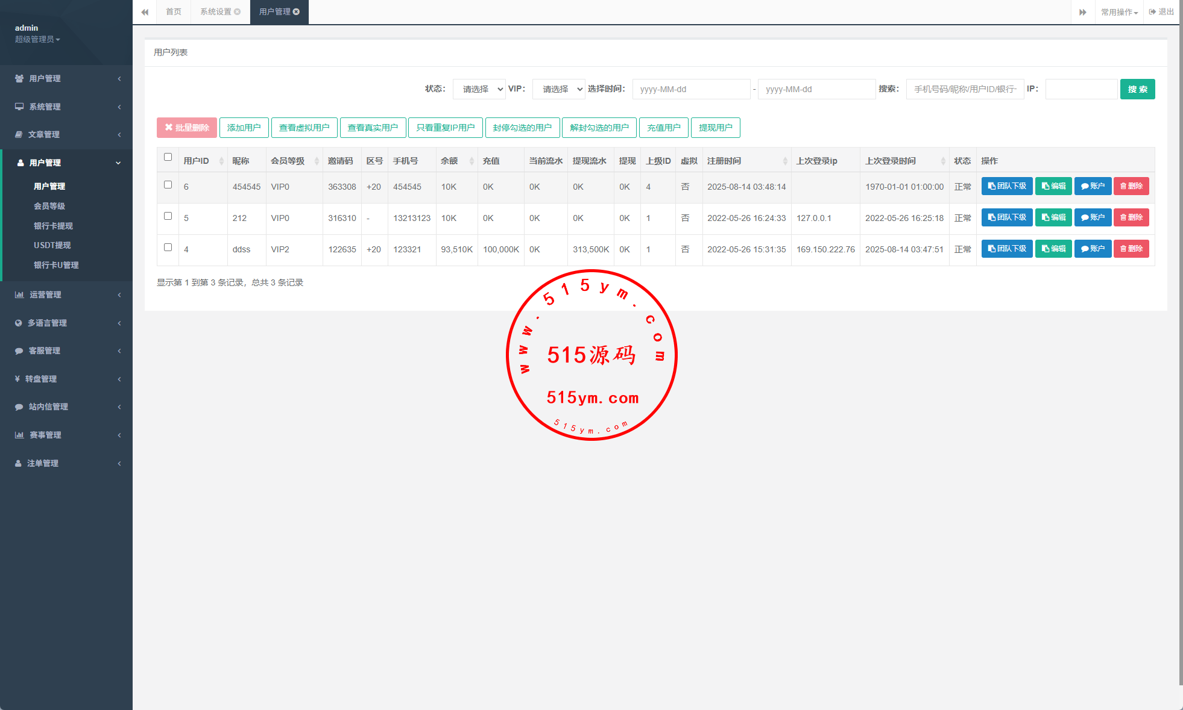Click the 添加用户 button
1183x710 pixels.
click(x=244, y=128)
